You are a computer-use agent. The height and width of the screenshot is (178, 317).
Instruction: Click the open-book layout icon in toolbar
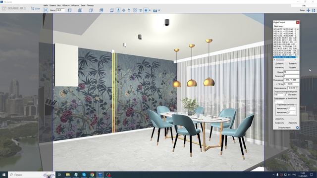pyautogui.click(x=112, y=10)
